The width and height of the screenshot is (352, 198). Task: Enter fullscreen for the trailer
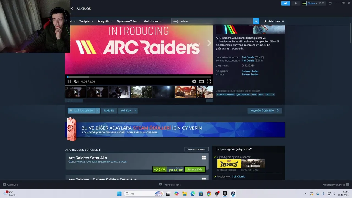pyautogui.click(x=209, y=81)
